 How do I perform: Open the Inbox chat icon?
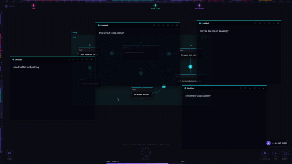tap(10, 153)
